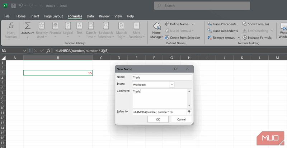Switch to the Data ribbon tab
The height and width of the screenshot is (148, 287).
click(90, 16)
